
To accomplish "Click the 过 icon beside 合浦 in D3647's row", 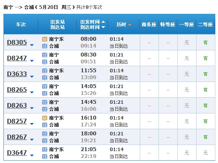I will click(45, 156).
